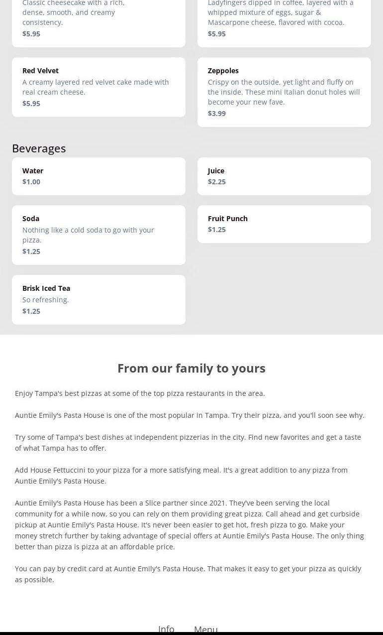The height and width of the screenshot is (635, 383).
Task: Click the pay by credit card paragraph
Action: coord(188,574)
